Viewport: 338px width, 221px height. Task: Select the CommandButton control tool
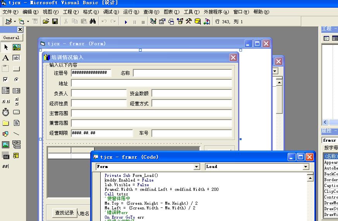(x=17, y=69)
